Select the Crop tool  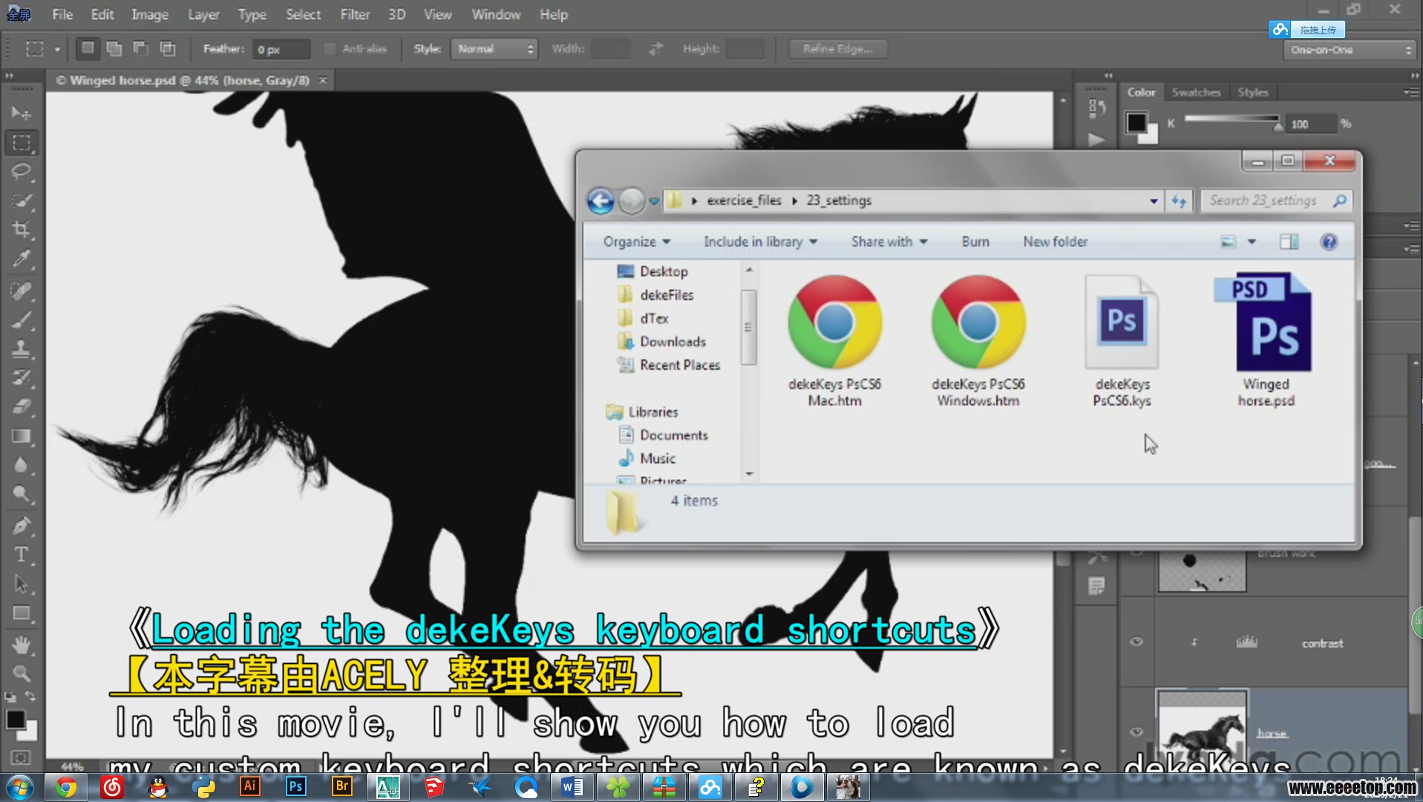tap(21, 230)
